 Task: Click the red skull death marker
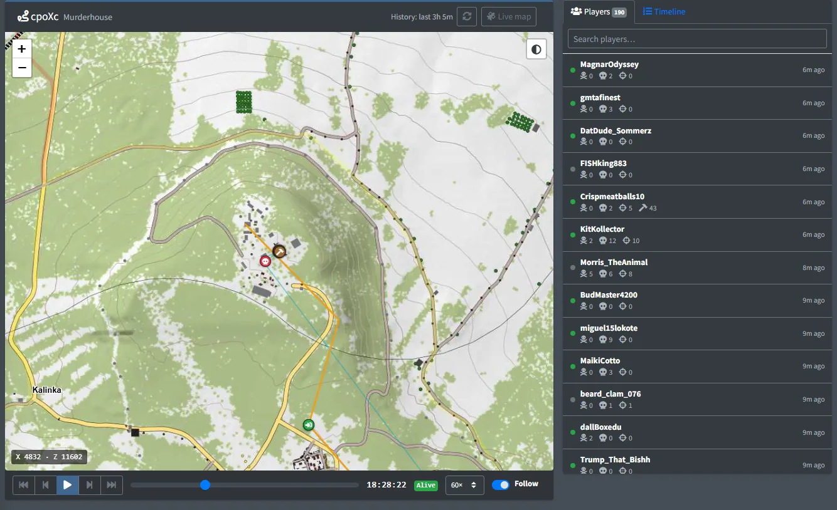click(x=265, y=261)
